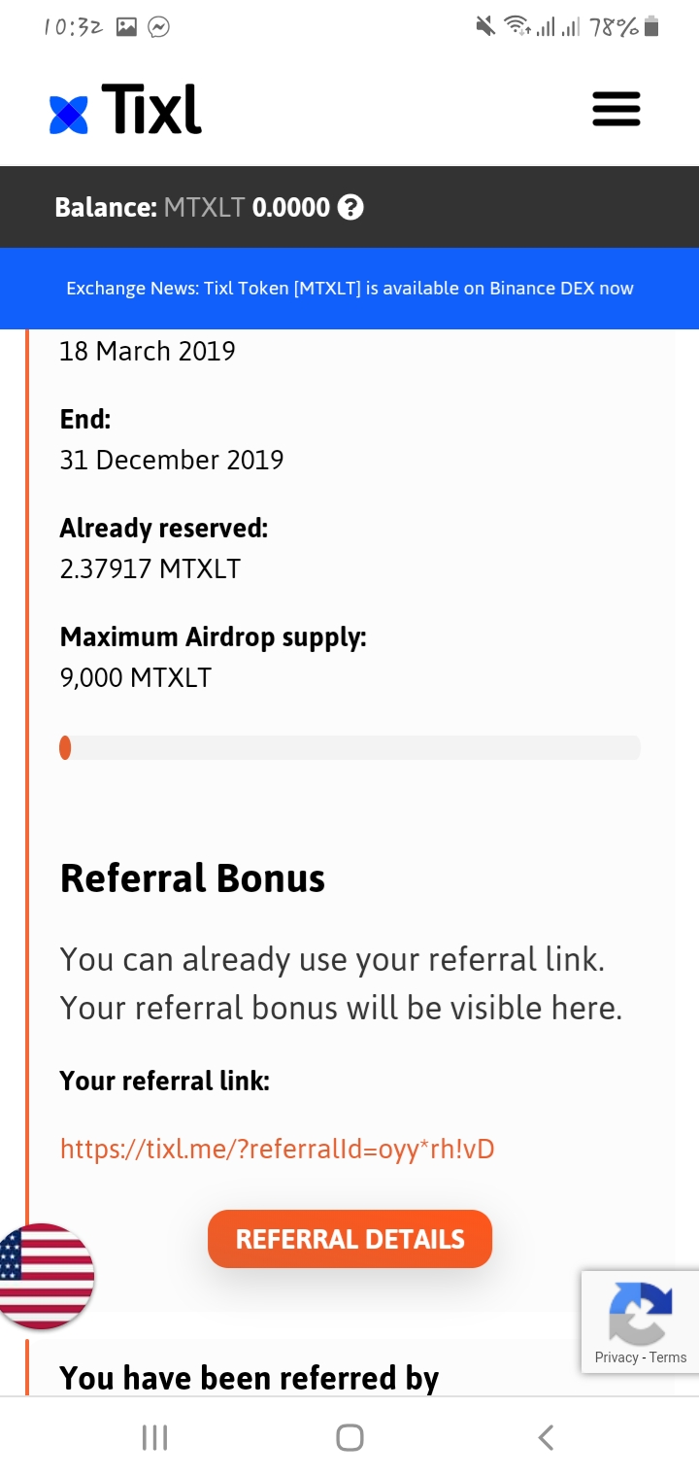Tap the muted sound status icon
Screen dimensions: 699x1477
pos(485,26)
